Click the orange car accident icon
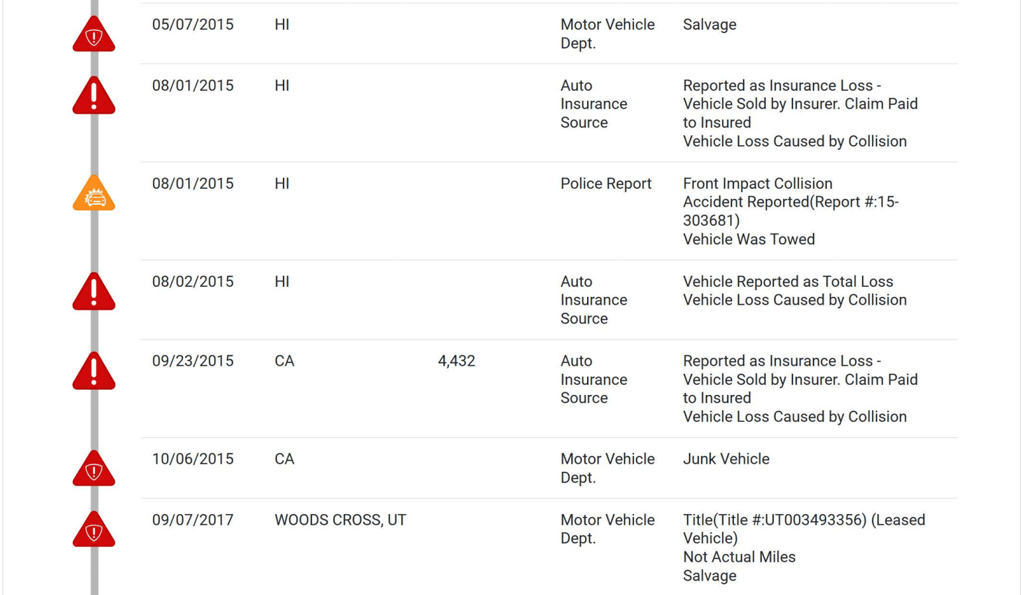 [x=93, y=195]
